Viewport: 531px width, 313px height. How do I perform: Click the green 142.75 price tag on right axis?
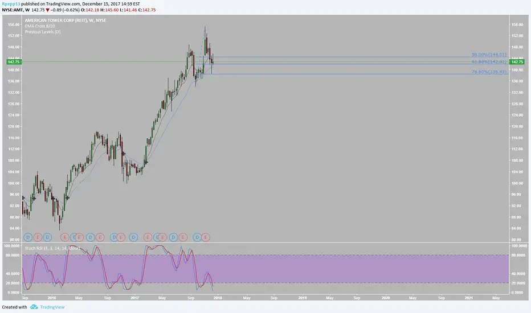click(x=517, y=62)
